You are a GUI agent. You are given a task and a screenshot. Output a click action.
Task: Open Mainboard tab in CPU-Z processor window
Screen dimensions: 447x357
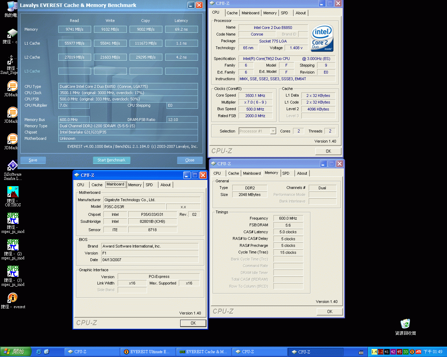coord(250,13)
